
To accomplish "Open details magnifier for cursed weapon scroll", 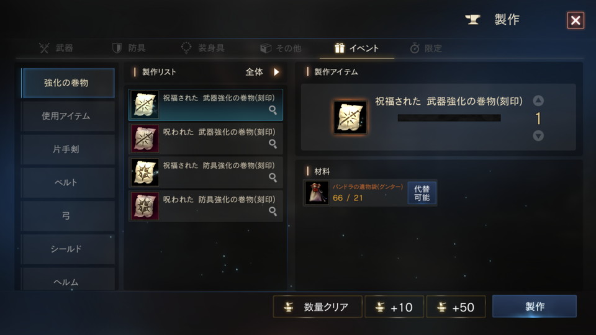I will (273, 143).
